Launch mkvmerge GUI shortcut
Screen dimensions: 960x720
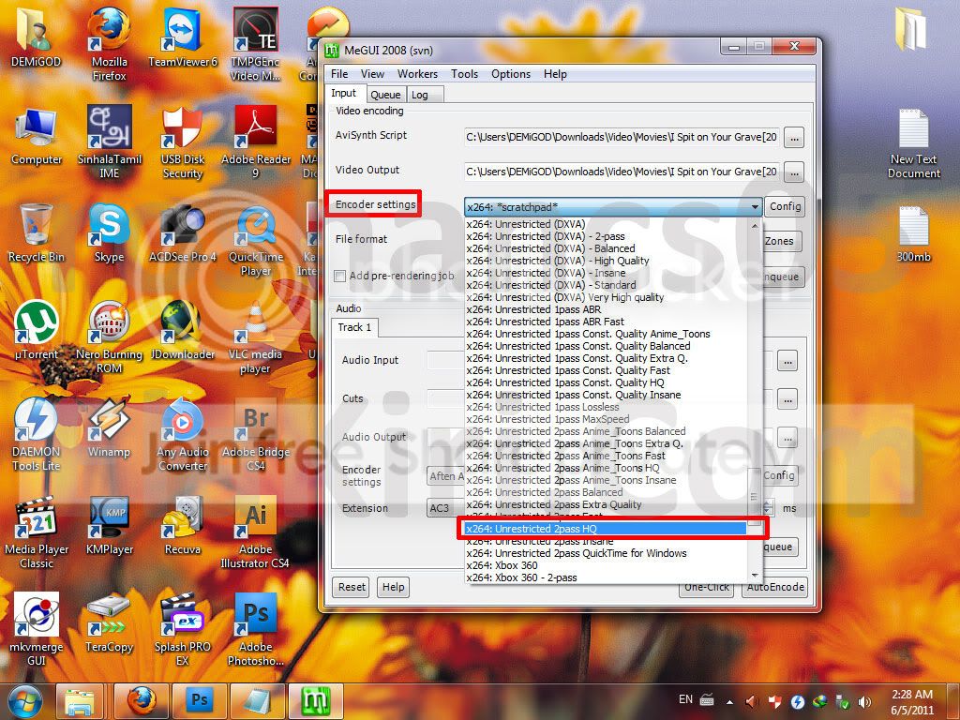pos(37,628)
